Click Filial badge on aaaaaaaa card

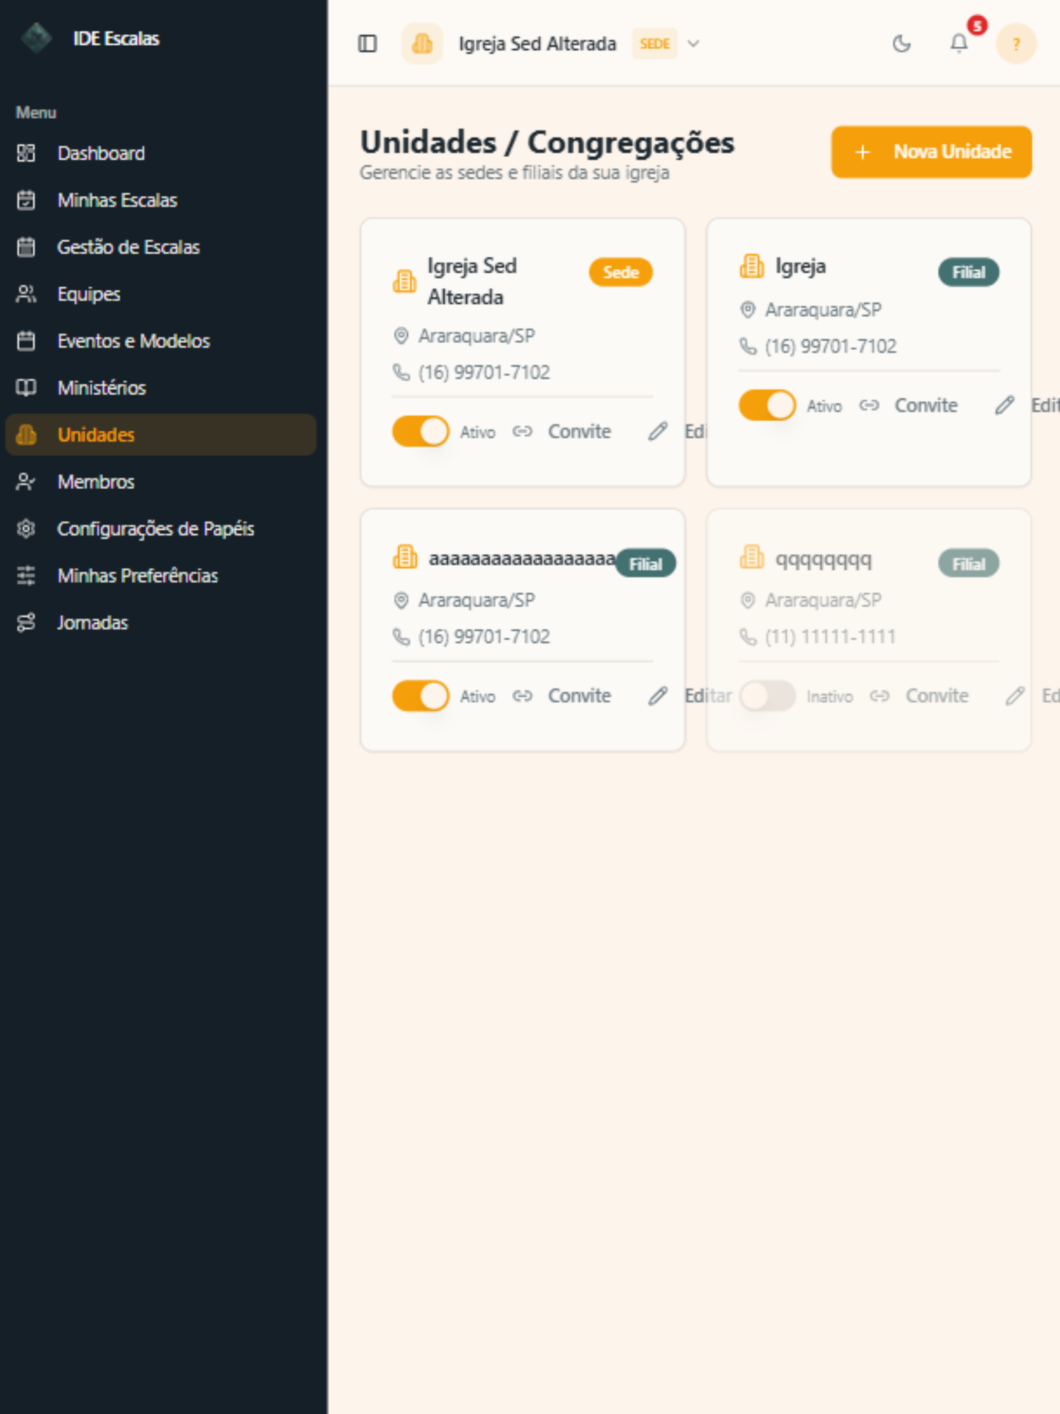(x=646, y=564)
